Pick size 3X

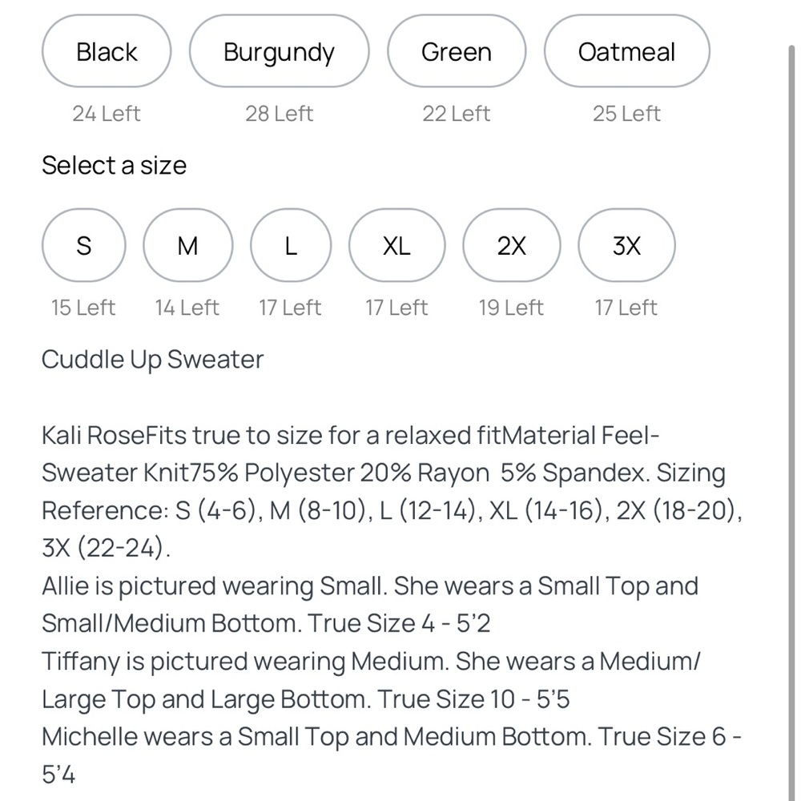[626, 245]
